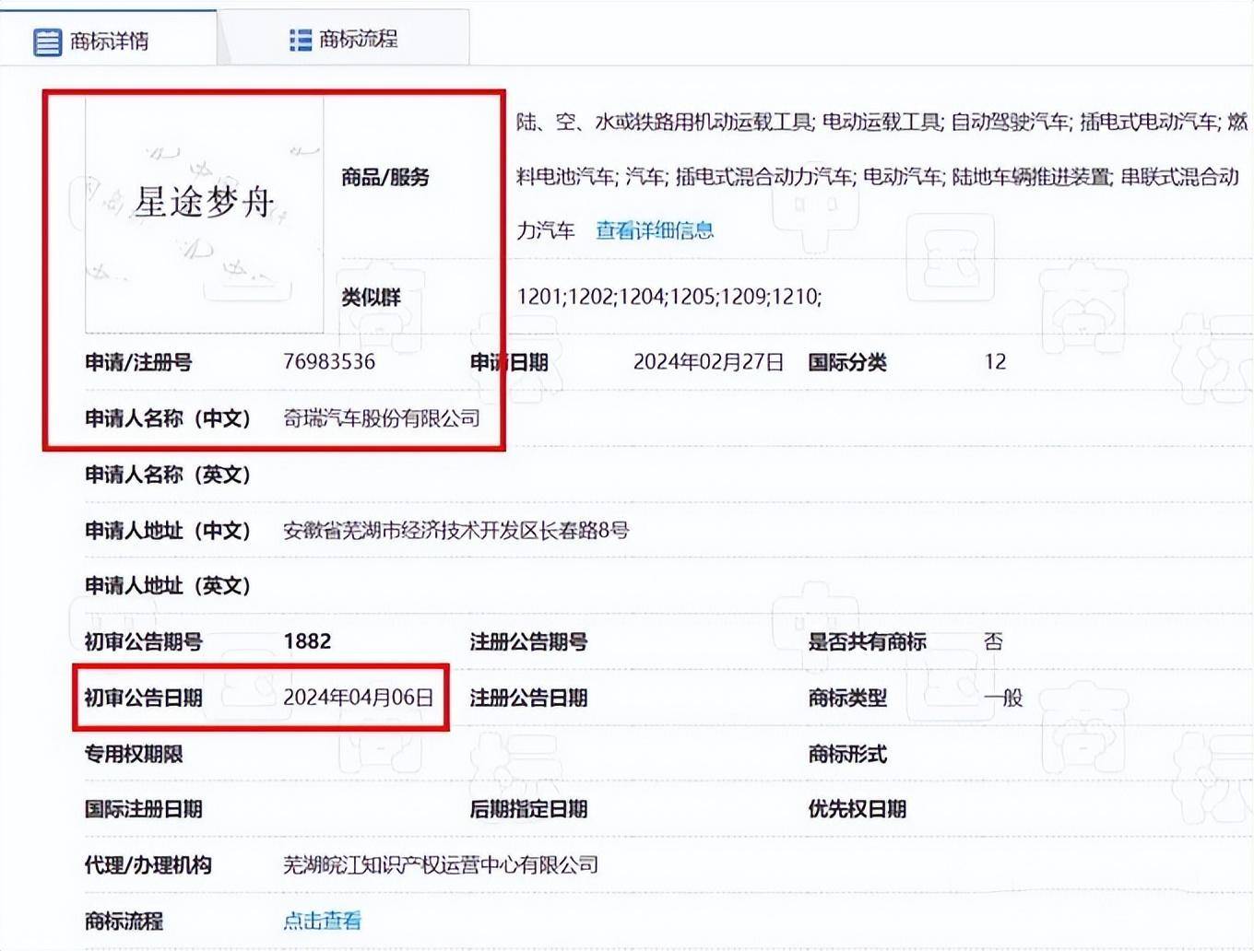
Task: Click the document icon on 商标详情 tab
Action: click(48, 41)
